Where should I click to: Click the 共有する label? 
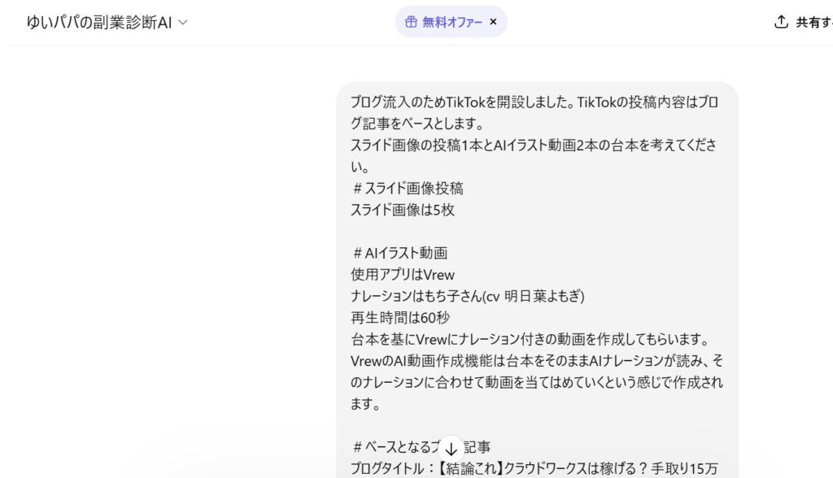(x=813, y=23)
